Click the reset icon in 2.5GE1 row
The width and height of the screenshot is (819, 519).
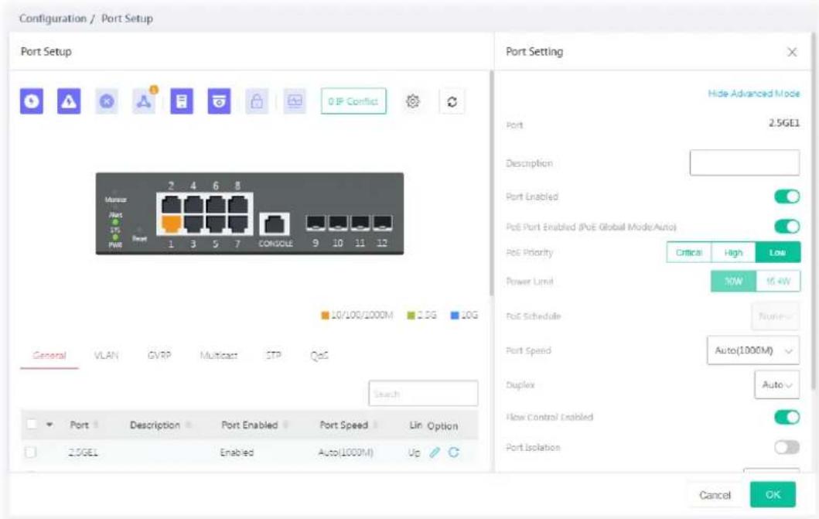coord(454,452)
